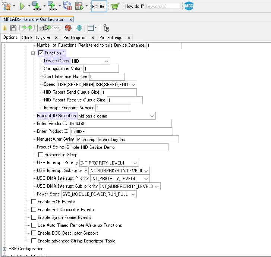
Task: Open the Speed USB_SPEED_HIGH dropdown
Action: coord(97,85)
